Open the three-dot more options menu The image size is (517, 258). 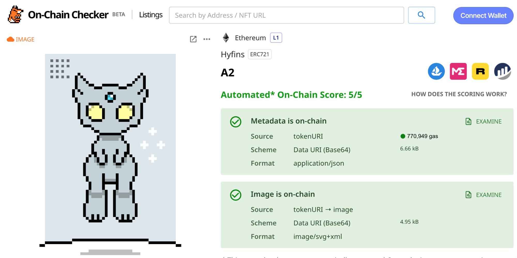[x=207, y=39]
